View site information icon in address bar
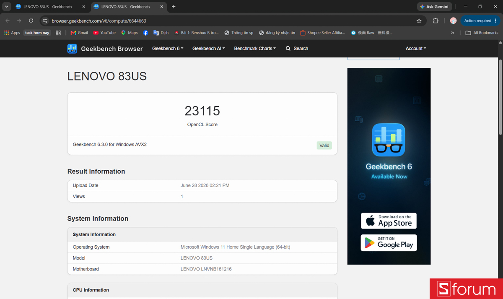503x299 pixels. [x=45, y=21]
